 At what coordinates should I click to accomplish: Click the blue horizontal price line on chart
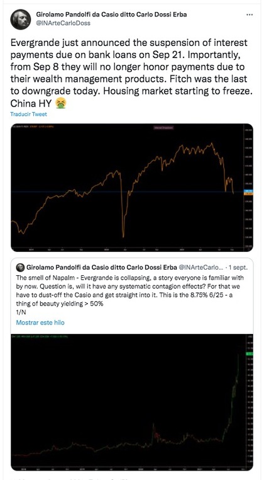pos(127,191)
